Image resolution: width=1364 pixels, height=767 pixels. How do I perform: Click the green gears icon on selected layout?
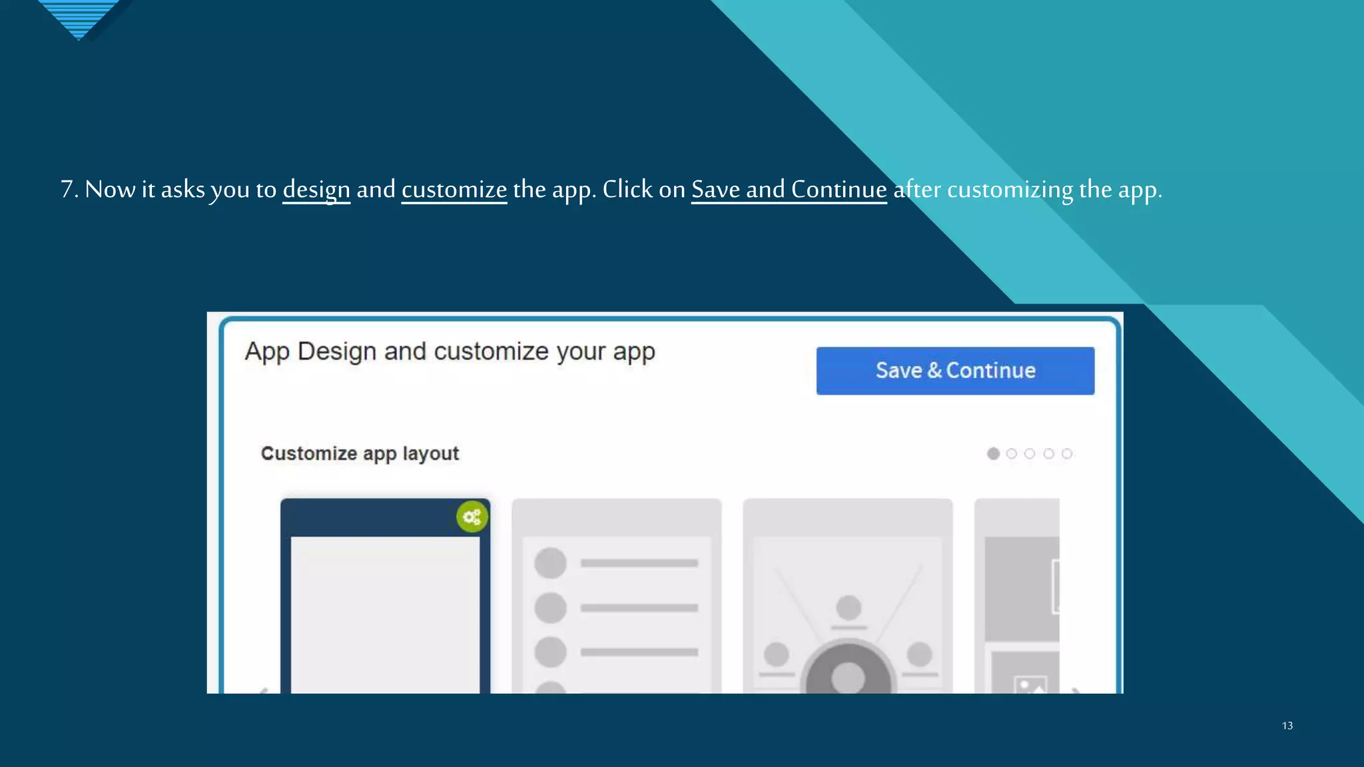click(x=472, y=517)
